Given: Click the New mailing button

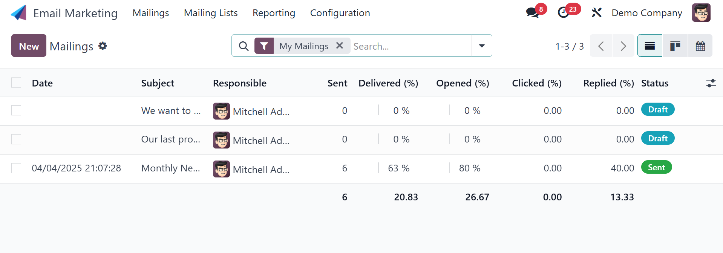Looking at the screenshot, I should 29,46.
